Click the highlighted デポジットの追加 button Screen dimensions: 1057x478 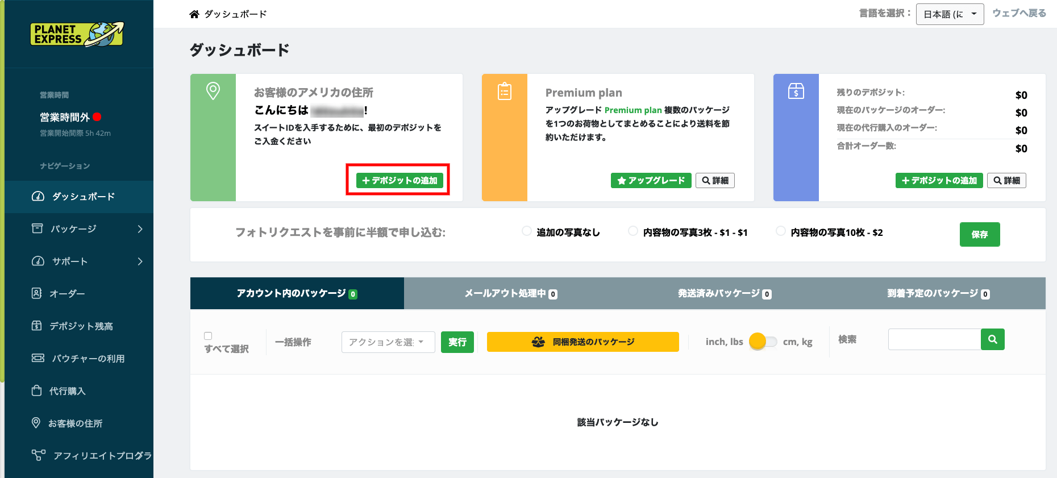[400, 180]
